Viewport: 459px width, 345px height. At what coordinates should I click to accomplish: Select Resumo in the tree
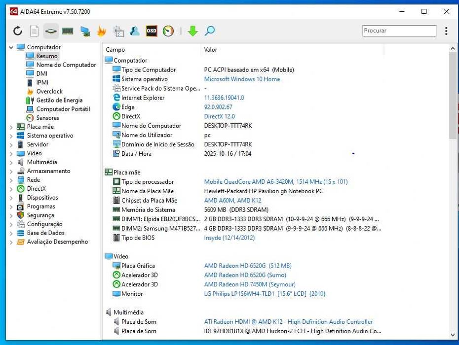47,56
